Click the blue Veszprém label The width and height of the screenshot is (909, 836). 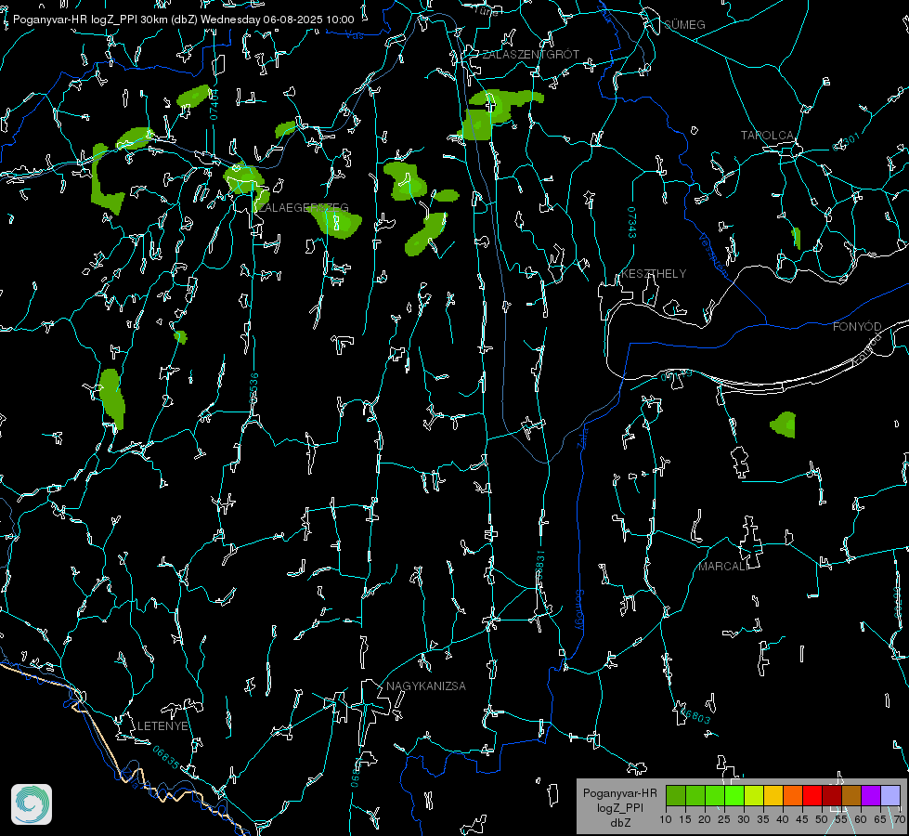(x=713, y=255)
